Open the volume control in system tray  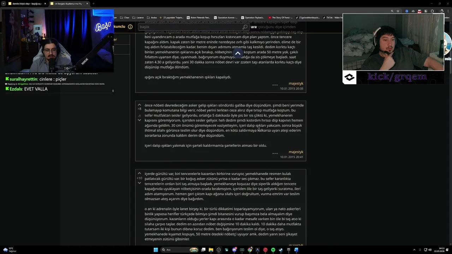click(x=430, y=250)
